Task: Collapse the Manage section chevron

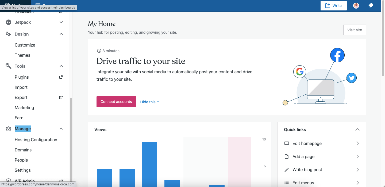Action: [61, 129]
